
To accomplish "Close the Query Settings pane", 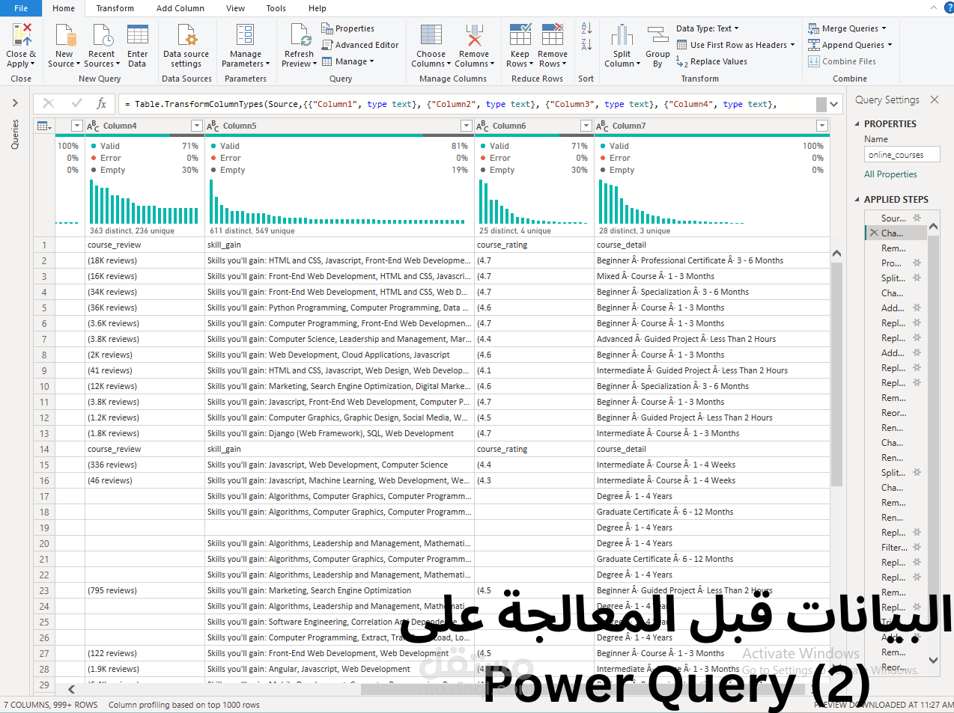I will pyautogui.click(x=935, y=100).
